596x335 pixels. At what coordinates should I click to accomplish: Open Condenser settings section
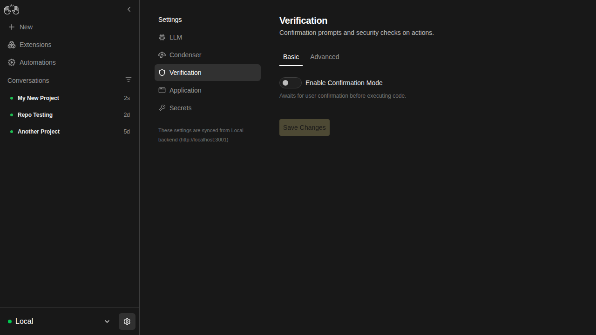208,55
